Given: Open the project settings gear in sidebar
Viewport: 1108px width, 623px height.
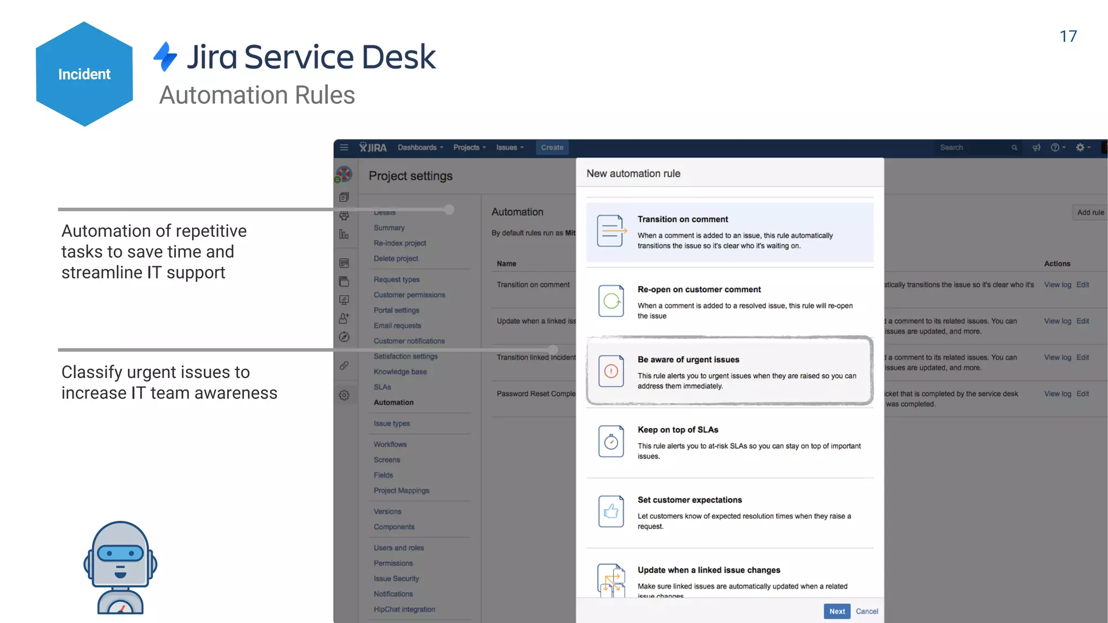Looking at the screenshot, I should tap(344, 395).
